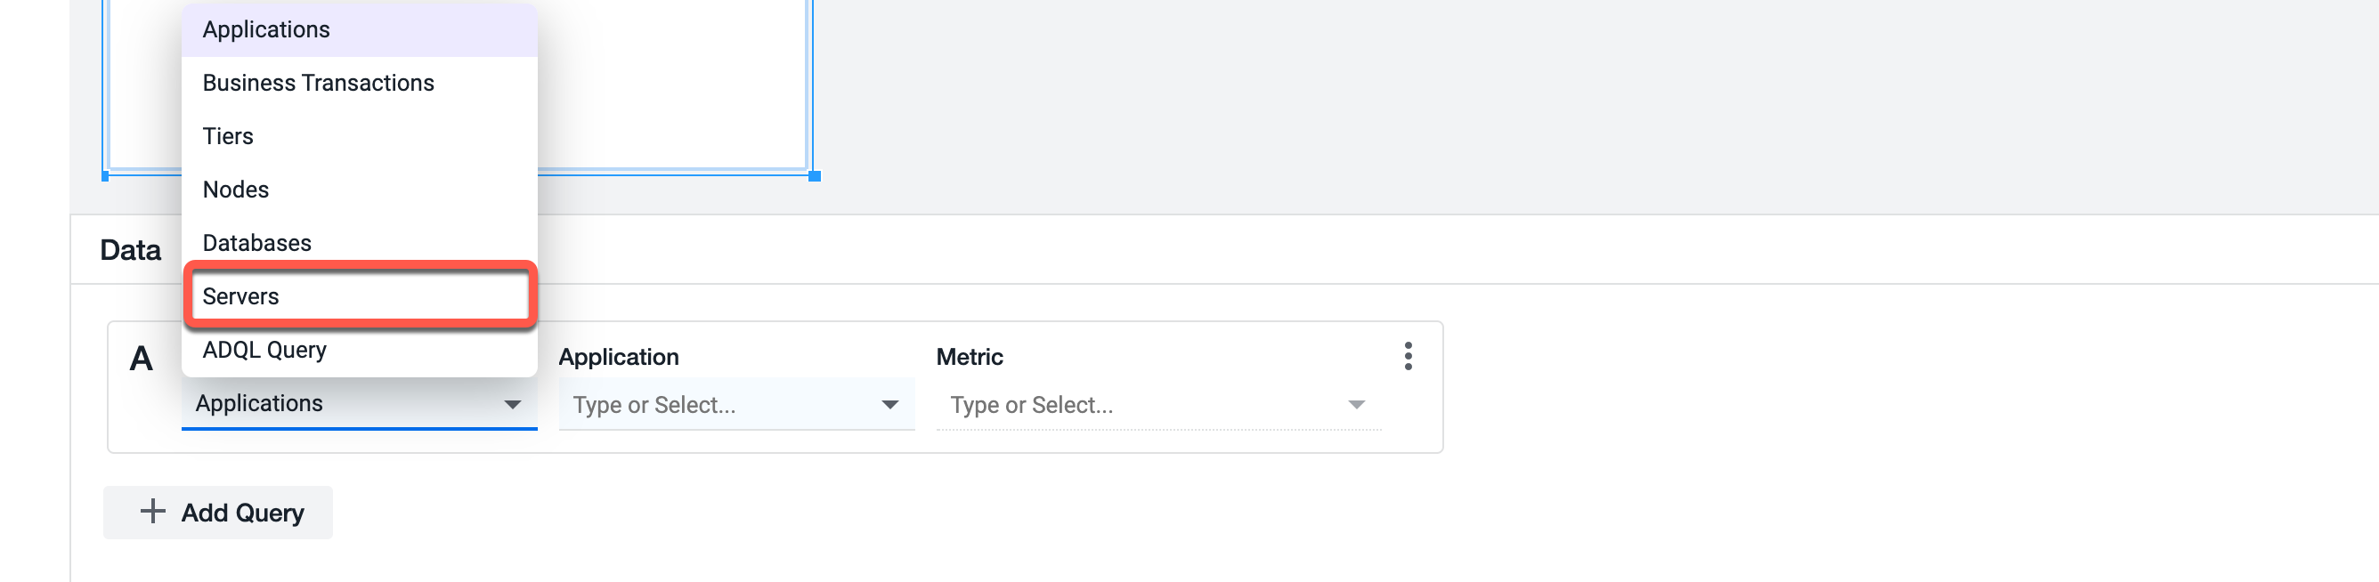Viewport: 2379px width, 582px height.
Task: Click the Data section heading
Action: pyautogui.click(x=130, y=250)
